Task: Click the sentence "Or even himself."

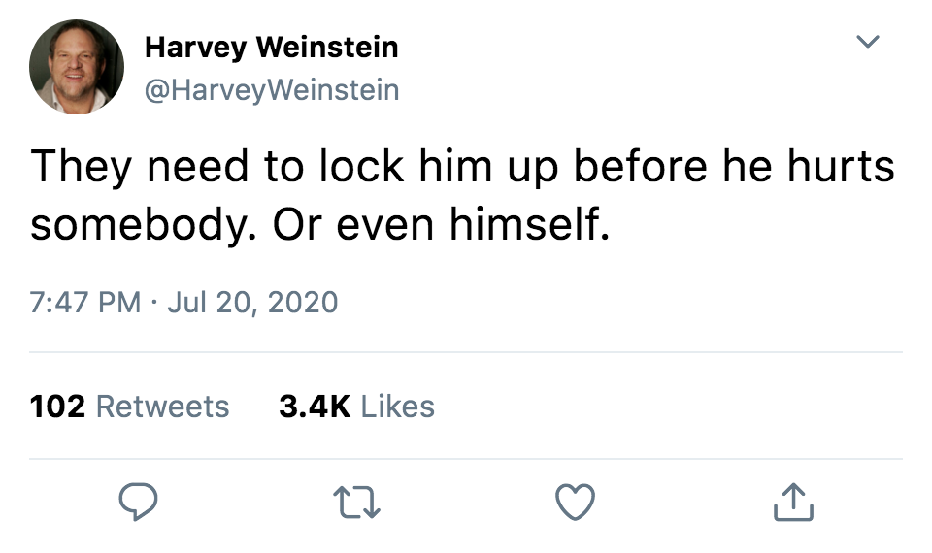Action: click(440, 224)
